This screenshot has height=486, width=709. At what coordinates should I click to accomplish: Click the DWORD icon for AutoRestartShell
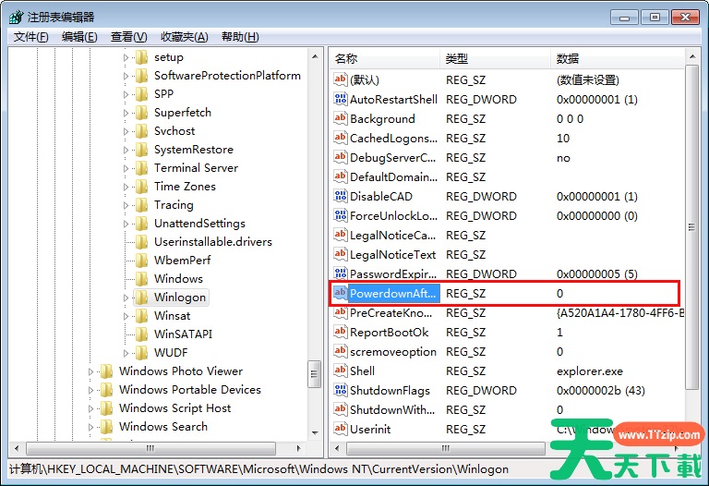tap(340, 99)
